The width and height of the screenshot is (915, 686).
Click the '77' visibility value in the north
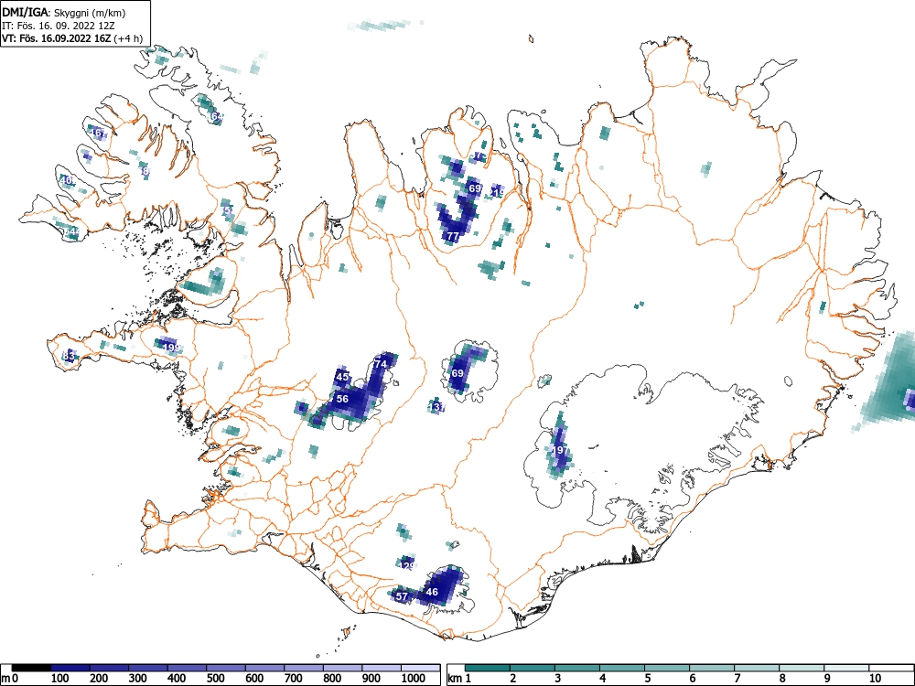453,236
